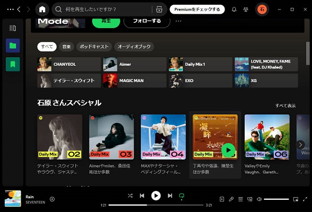312x212 pixels.
Task: Click Premiumをチェックする button
Action: point(197,10)
